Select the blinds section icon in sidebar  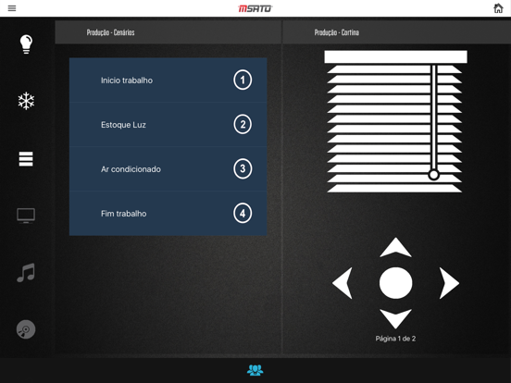coord(26,159)
